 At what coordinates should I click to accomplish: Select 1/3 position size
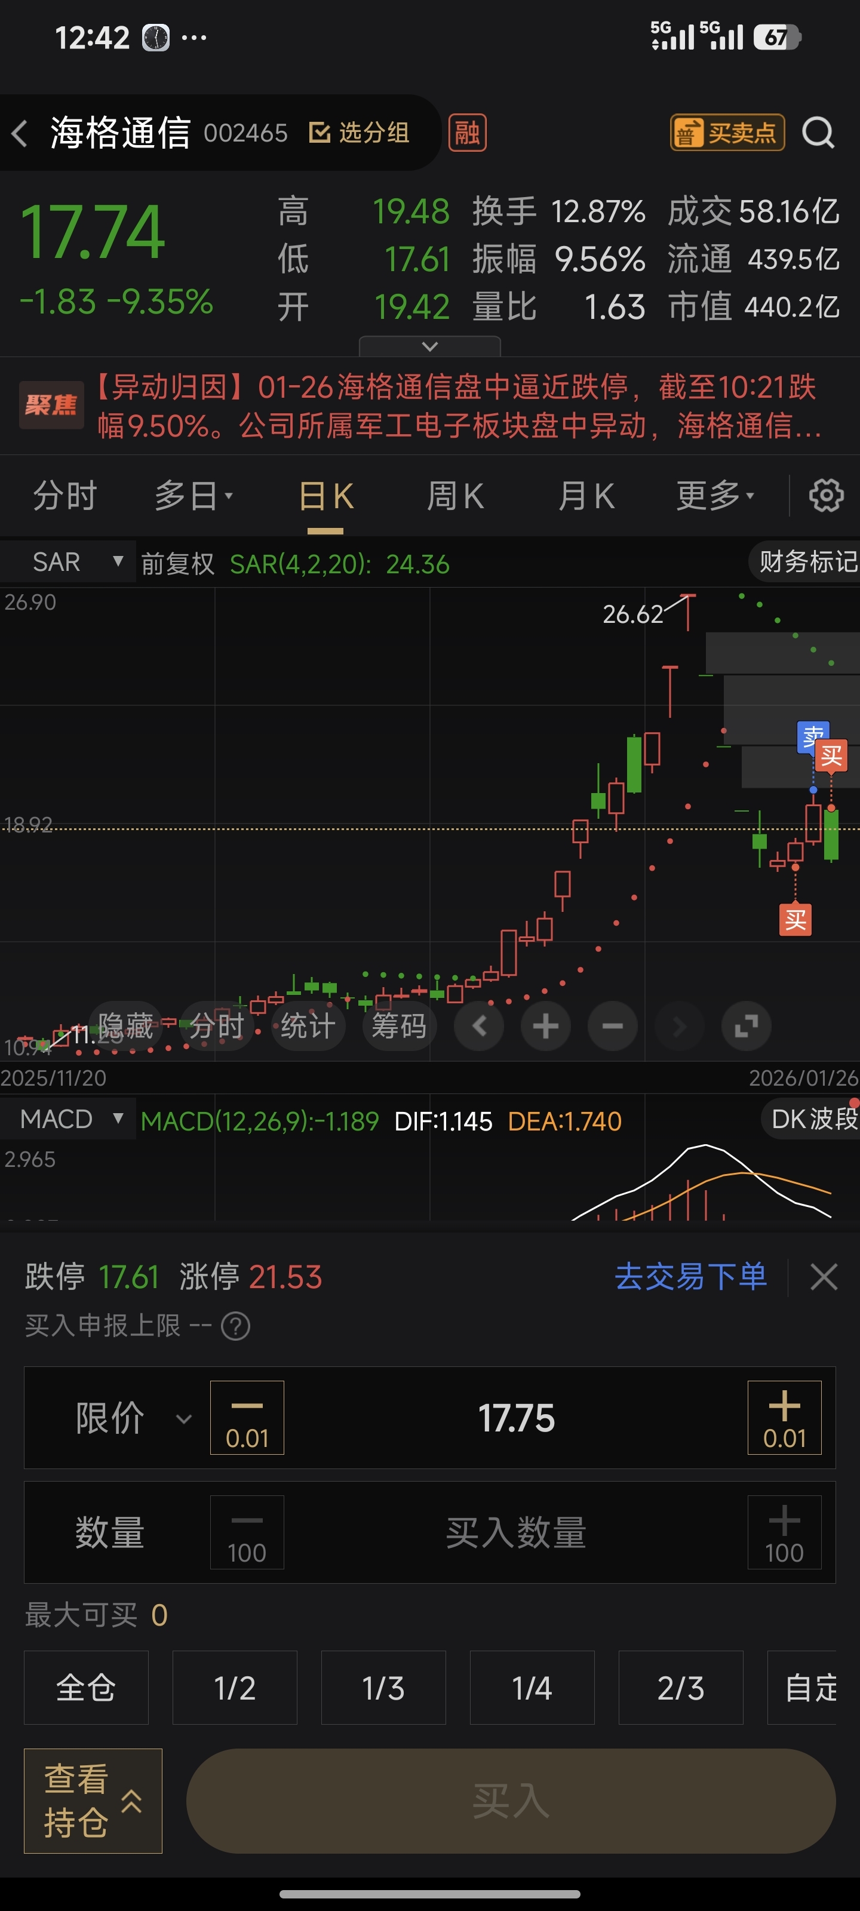pyautogui.click(x=383, y=1688)
